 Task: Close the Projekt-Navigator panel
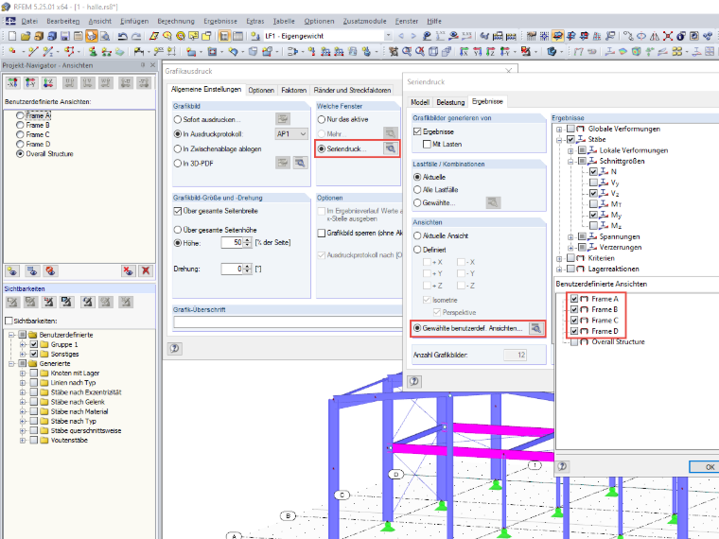[x=152, y=65]
